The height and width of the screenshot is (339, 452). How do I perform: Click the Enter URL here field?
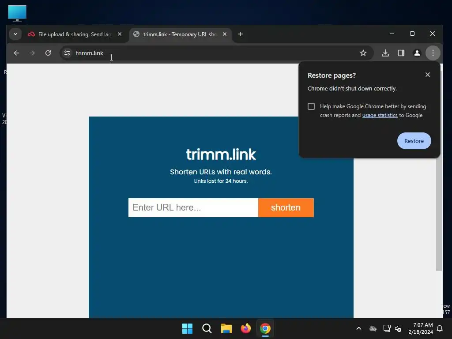click(x=193, y=207)
